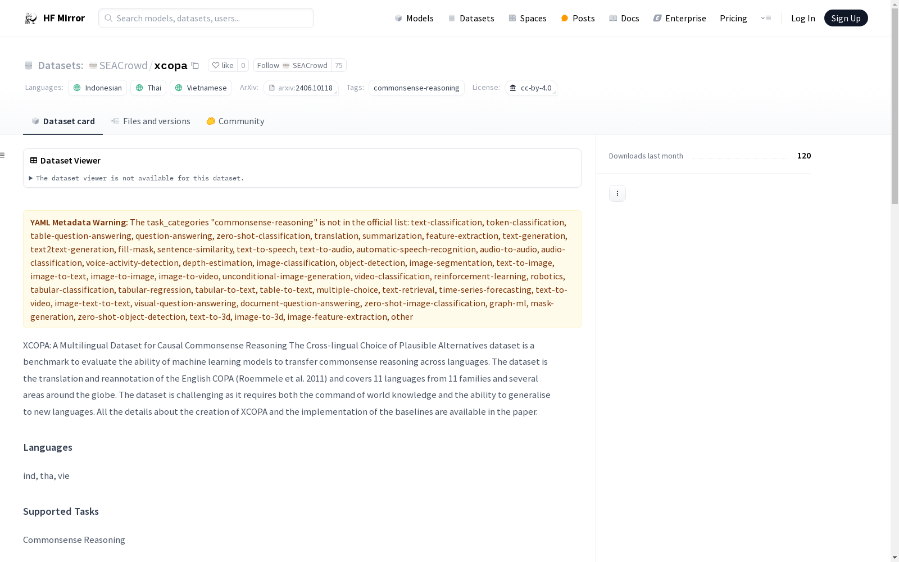Click the xcopa dataset name link
The width and height of the screenshot is (899, 562).
(171, 65)
